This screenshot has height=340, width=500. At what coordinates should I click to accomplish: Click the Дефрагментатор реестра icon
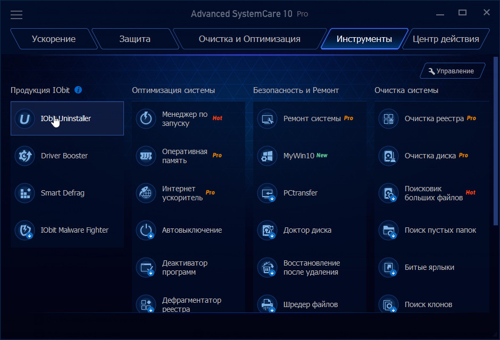tap(146, 304)
